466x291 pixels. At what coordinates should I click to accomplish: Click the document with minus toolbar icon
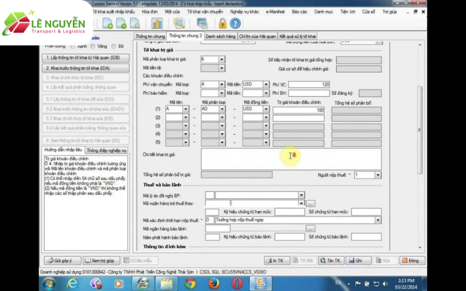point(121,23)
